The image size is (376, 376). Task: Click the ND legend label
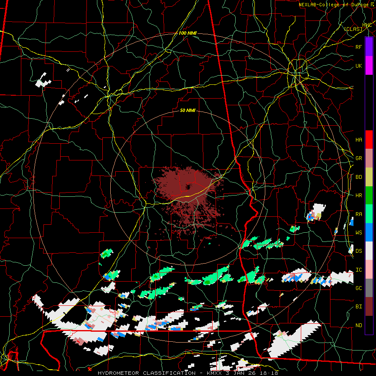pos(358,325)
